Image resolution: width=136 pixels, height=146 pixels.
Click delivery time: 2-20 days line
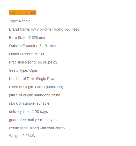pos(28,112)
